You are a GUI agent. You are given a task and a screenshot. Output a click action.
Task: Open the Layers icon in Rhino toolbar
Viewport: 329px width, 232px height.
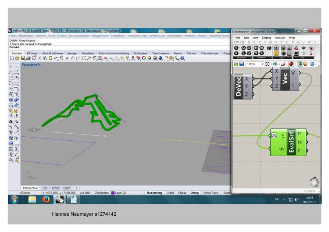pos(139,58)
